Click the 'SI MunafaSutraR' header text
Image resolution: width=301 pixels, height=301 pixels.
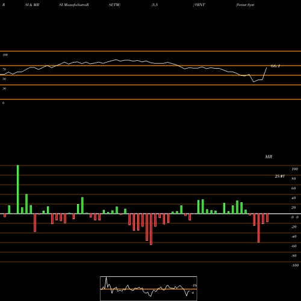tap(74, 5)
